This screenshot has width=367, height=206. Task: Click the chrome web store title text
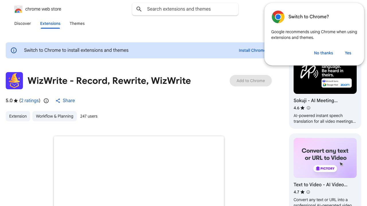pos(43,9)
